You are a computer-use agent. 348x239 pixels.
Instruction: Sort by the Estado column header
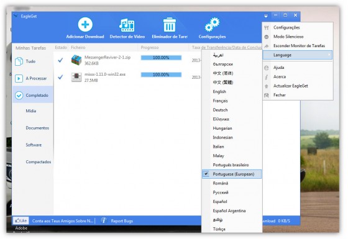[x=61, y=47]
